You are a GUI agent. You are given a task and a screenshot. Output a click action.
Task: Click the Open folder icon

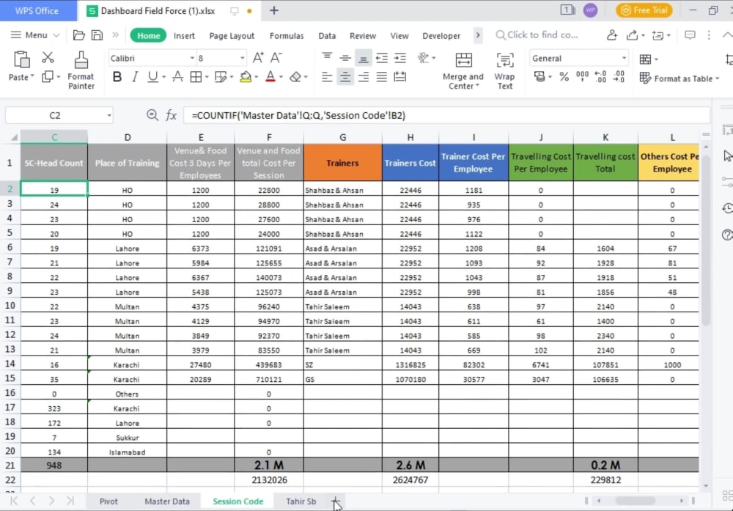pyautogui.click(x=79, y=35)
